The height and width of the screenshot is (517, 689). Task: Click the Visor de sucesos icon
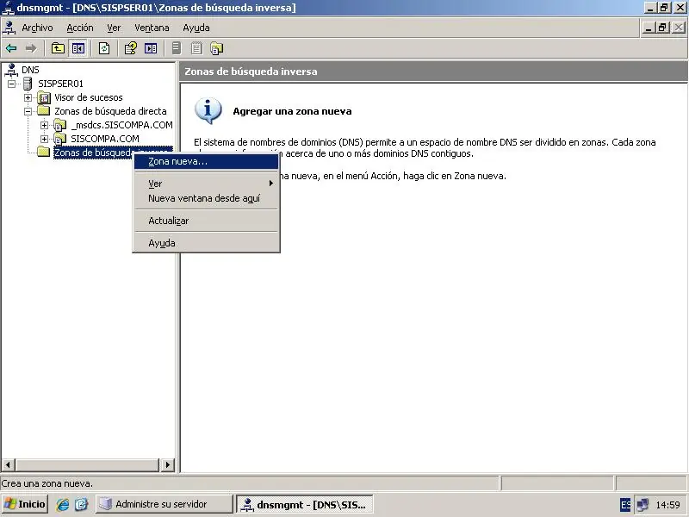click(44, 97)
